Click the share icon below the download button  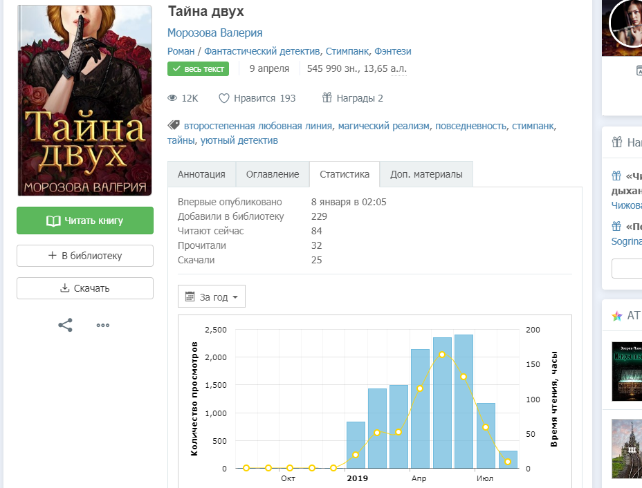pyautogui.click(x=65, y=325)
